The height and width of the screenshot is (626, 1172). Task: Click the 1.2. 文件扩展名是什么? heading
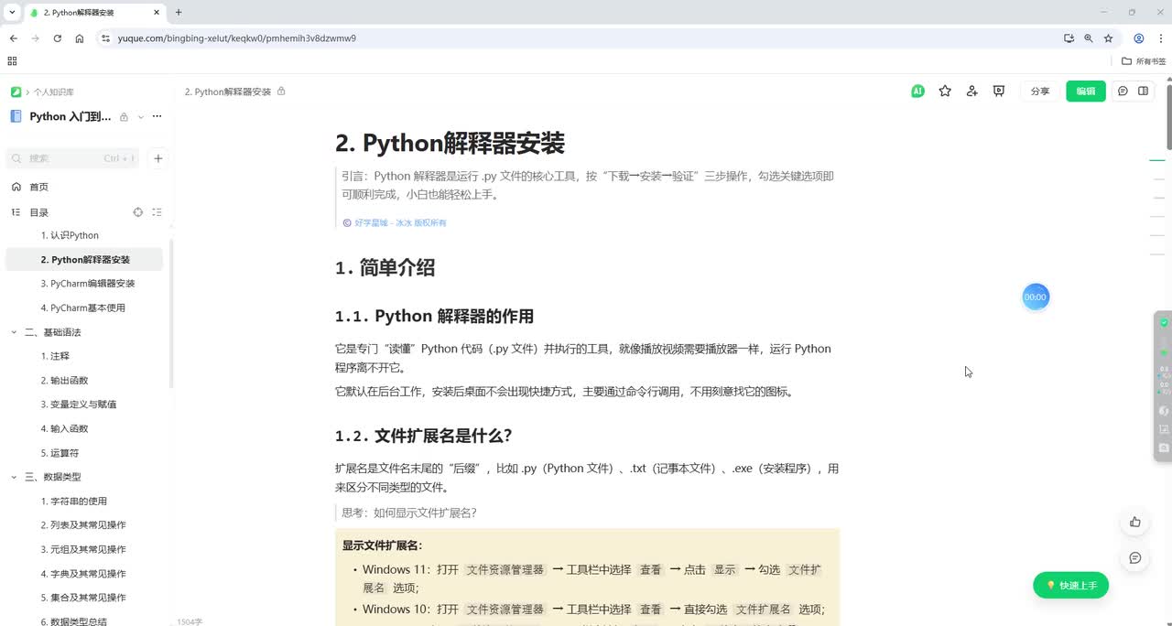click(x=423, y=436)
